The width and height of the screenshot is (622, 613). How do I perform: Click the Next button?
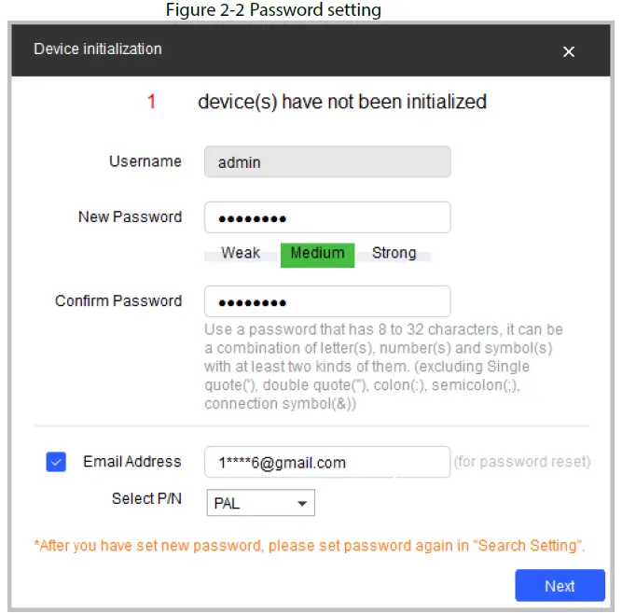[x=560, y=586]
